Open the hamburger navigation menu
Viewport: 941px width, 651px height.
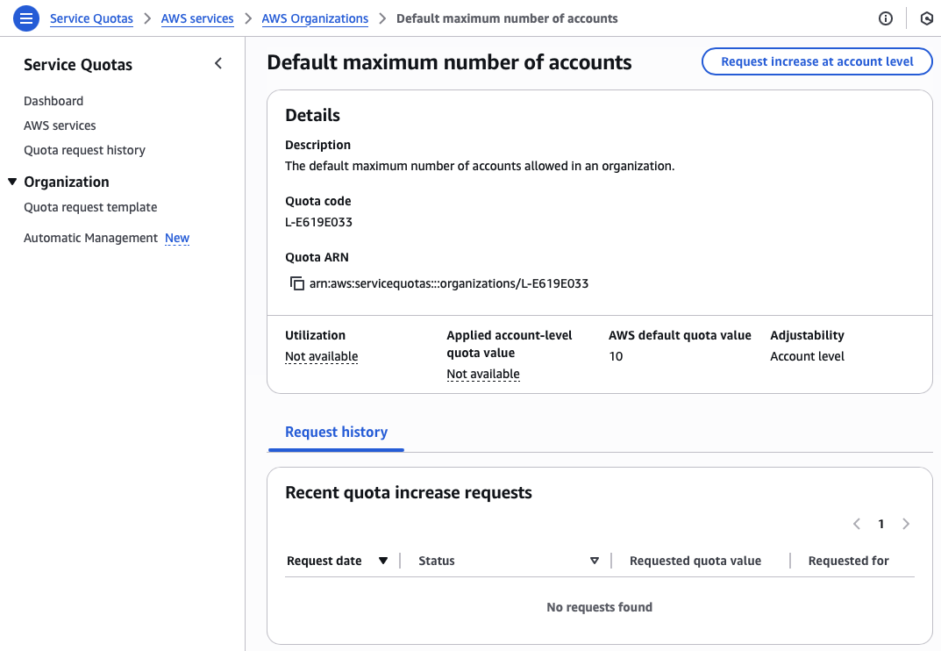pyautogui.click(x=26, y=18)
